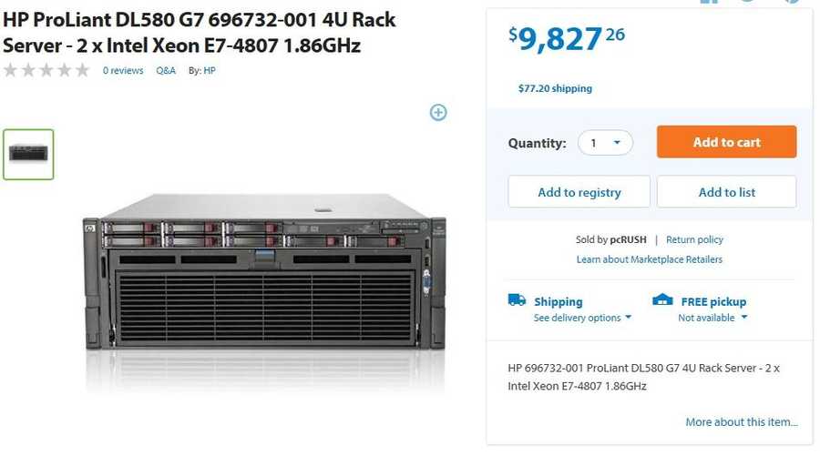Expand See delivery options
Screen dimensions: 820x456
(x=582, y=318)
